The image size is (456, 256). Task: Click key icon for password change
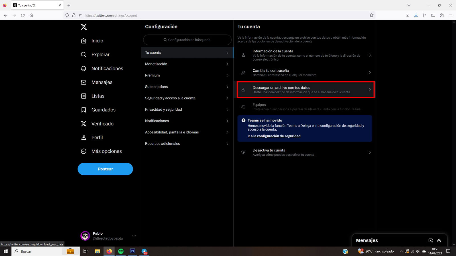coord(243,73)
